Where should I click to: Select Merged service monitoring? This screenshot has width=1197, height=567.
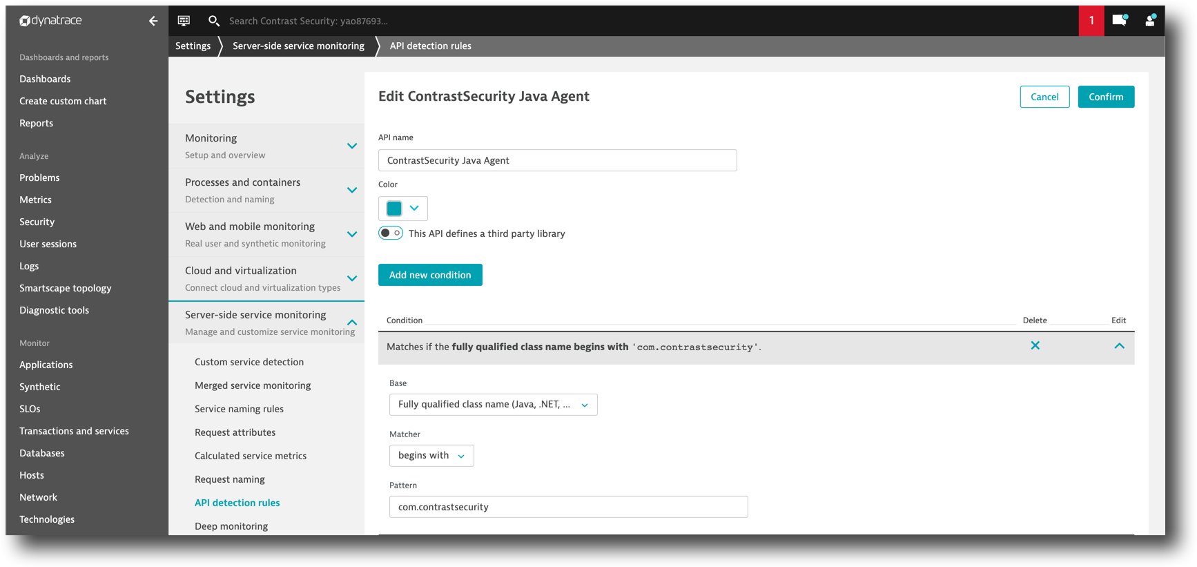pyautogui.click(x=253, y=385)
